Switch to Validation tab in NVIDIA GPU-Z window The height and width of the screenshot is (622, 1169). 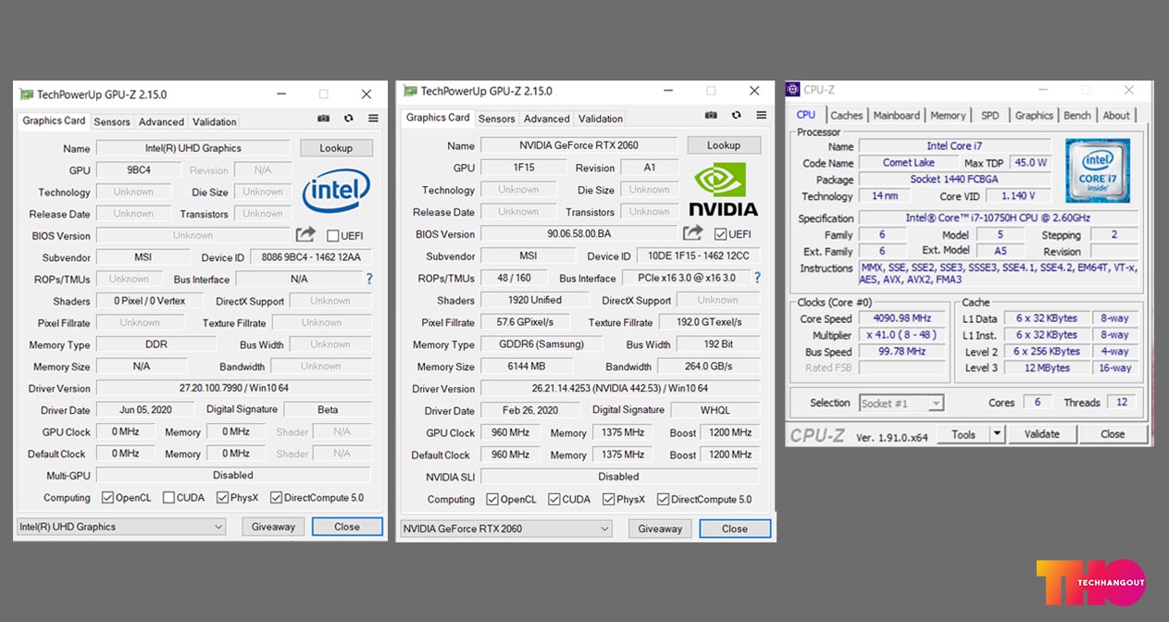[601, 118]
